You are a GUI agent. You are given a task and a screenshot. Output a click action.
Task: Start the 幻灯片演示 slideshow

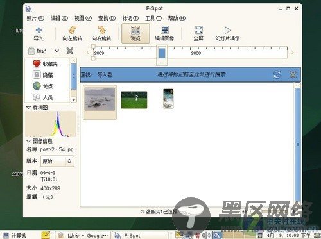point(227,34)
